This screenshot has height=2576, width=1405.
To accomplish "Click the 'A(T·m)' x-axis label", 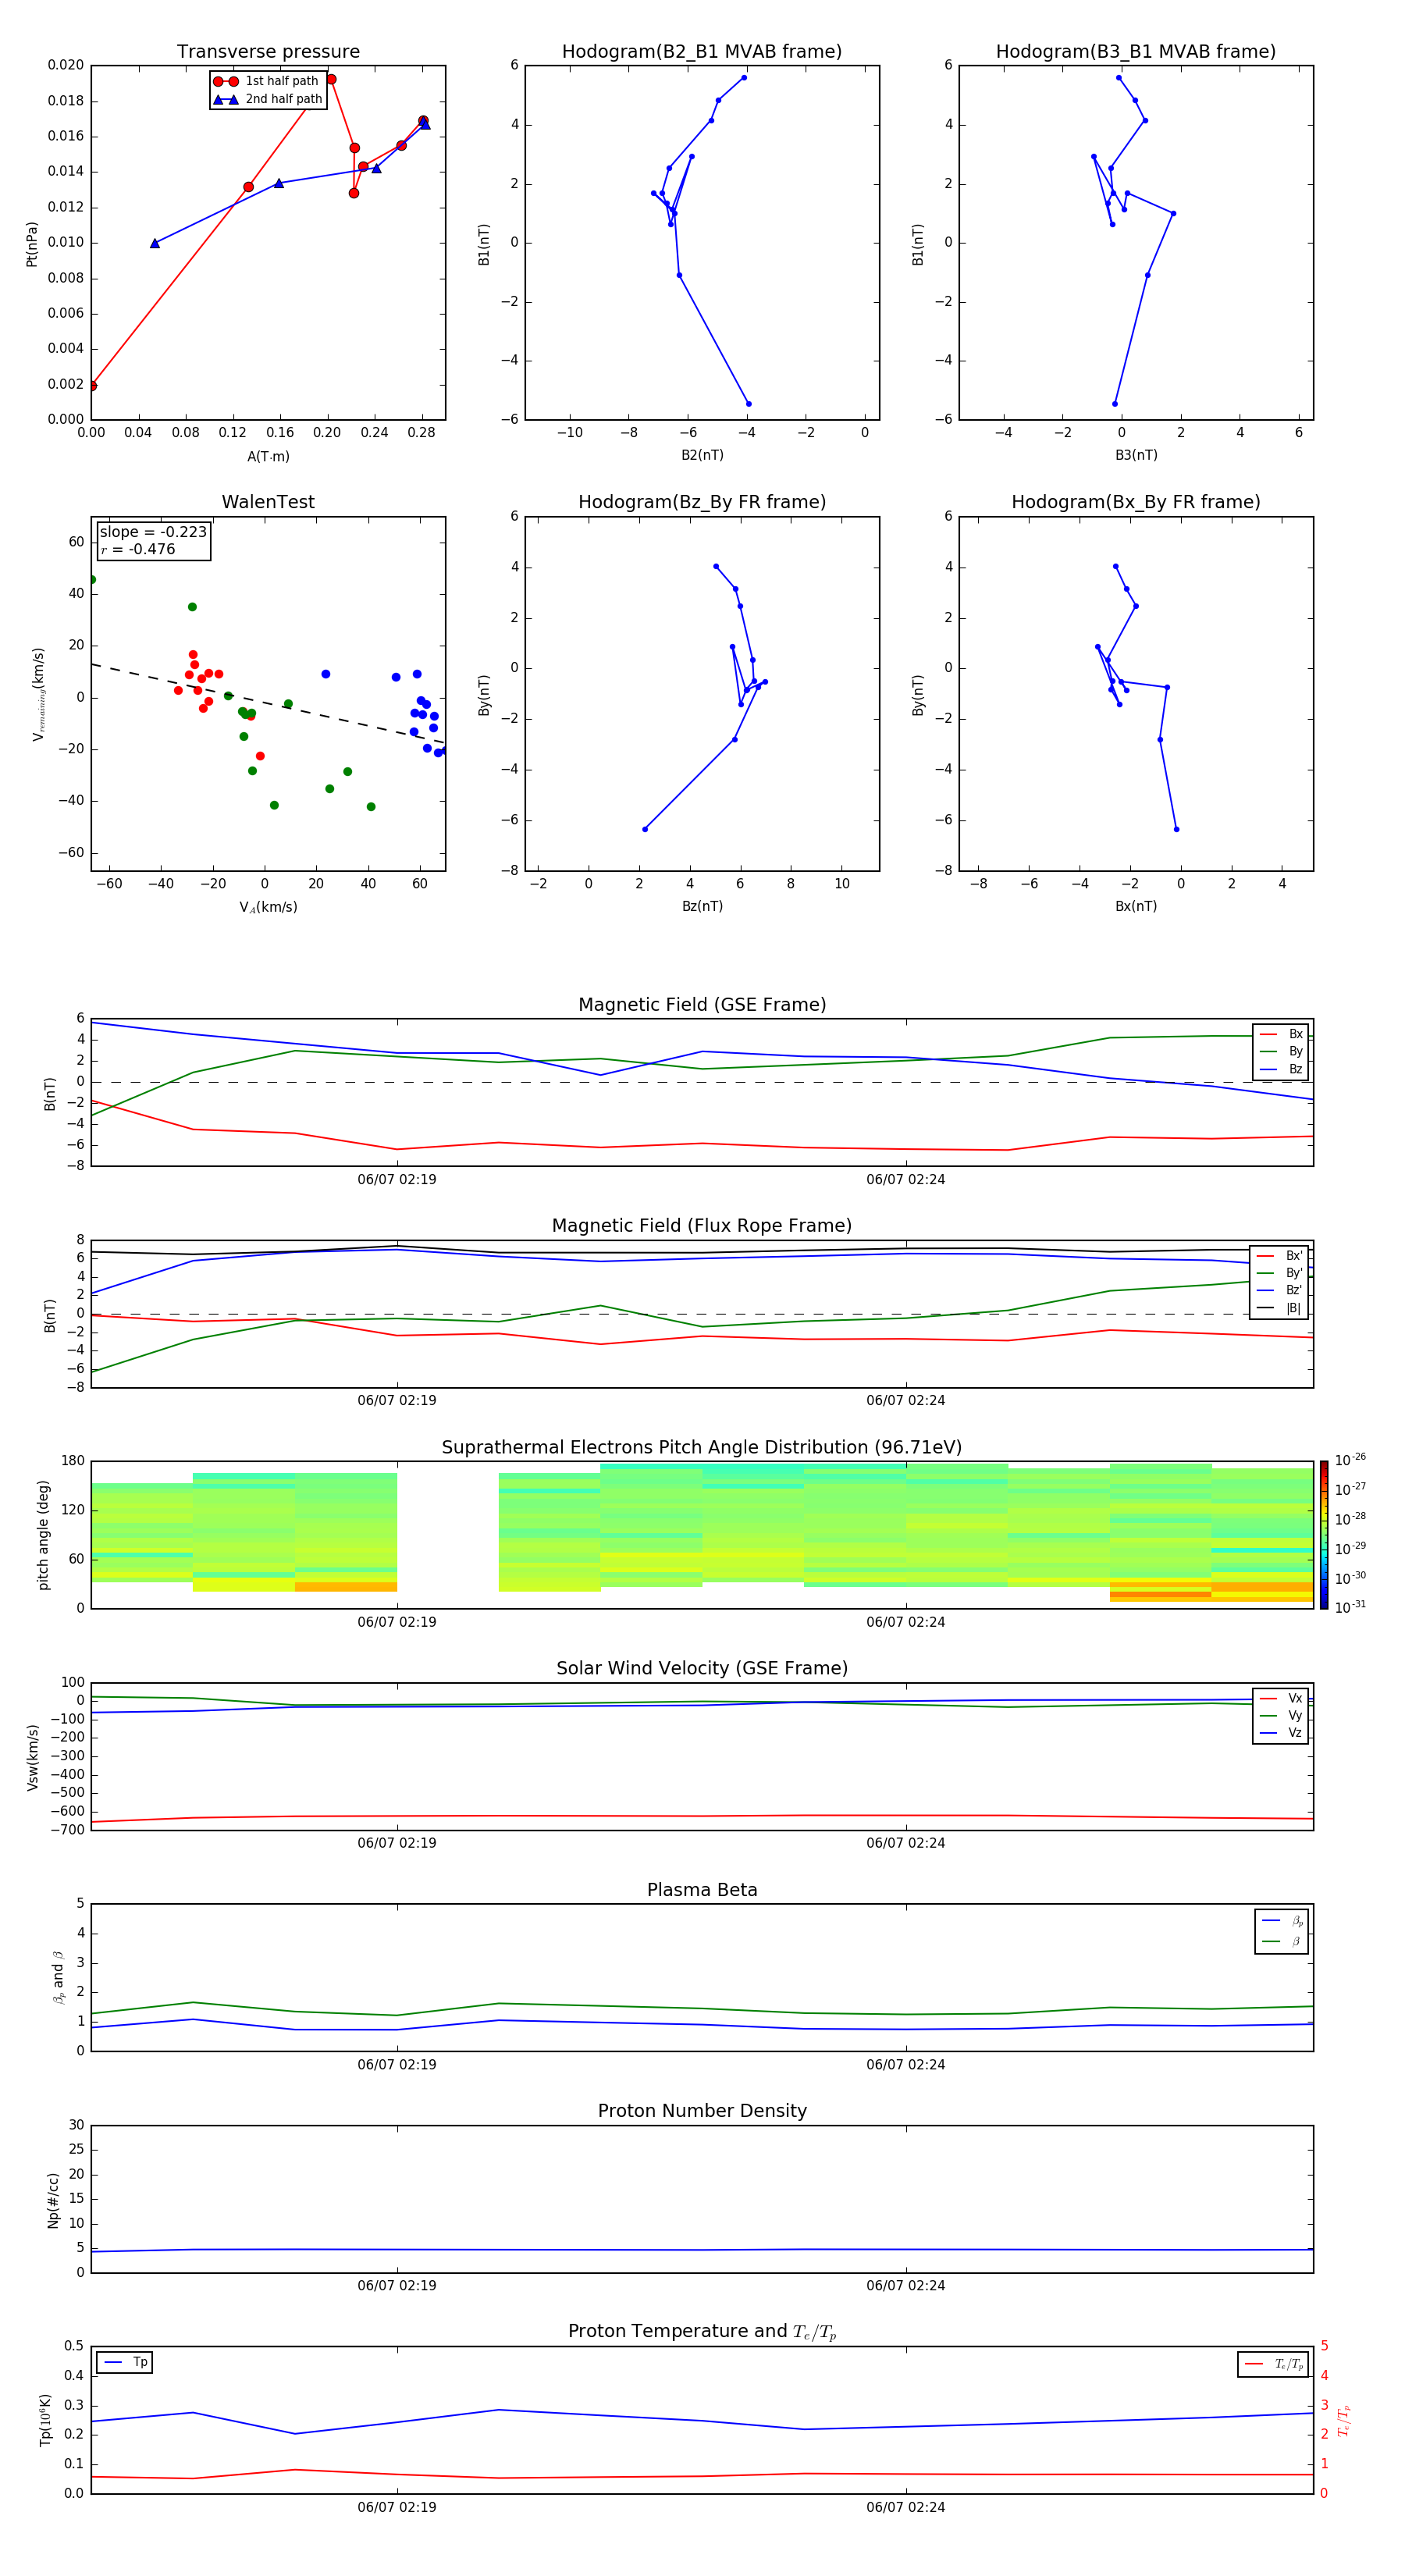I will 268,457.
